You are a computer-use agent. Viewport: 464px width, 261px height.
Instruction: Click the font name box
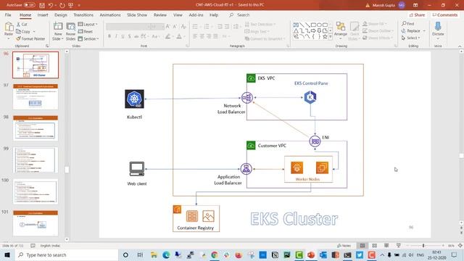pyautogui.click(x=127, y=27)
